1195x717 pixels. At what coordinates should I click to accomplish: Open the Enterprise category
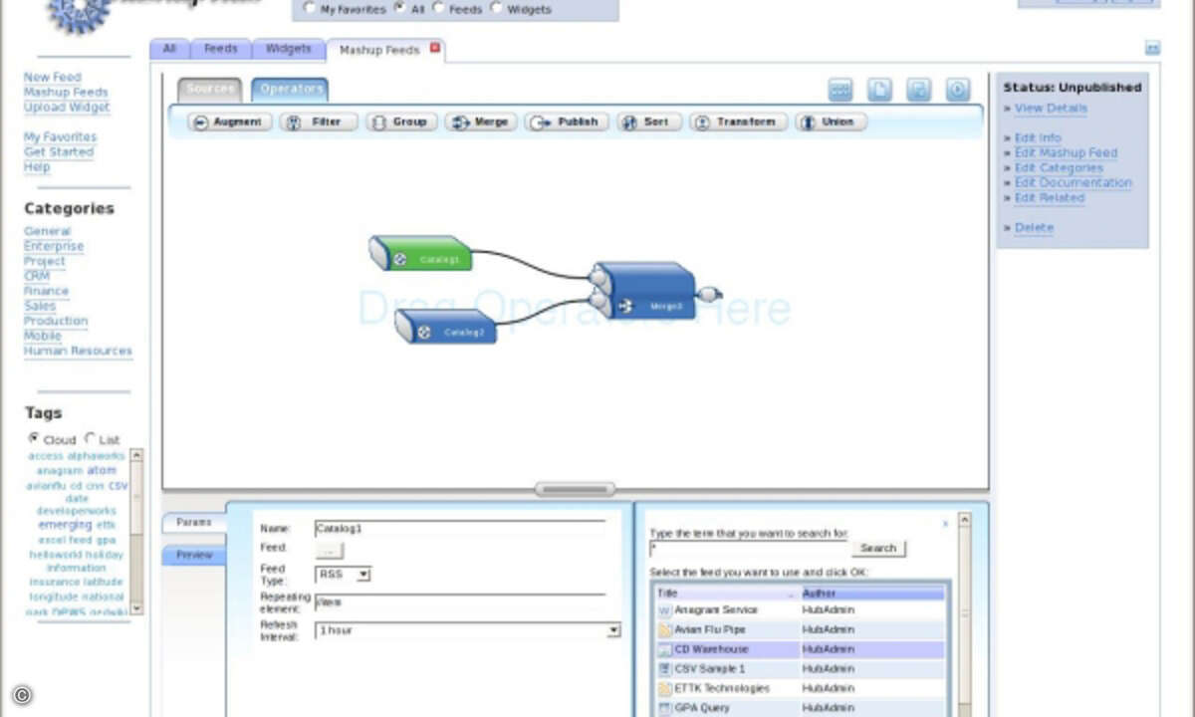tap(54, 247)
